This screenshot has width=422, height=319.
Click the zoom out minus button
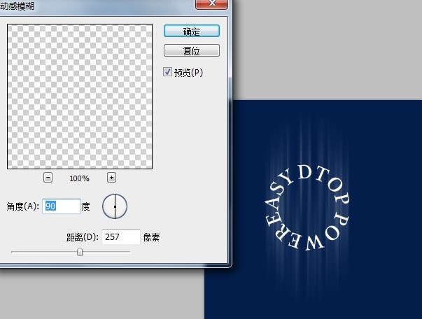tap(48, 178)
